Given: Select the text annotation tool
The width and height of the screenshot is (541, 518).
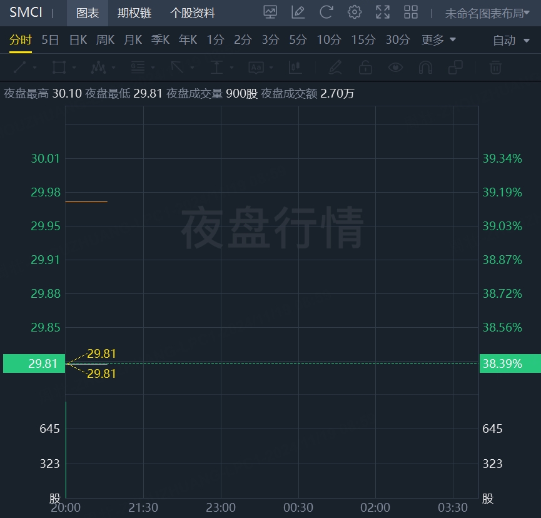Looking at the screenshot, I should click(x=256, y=68).
